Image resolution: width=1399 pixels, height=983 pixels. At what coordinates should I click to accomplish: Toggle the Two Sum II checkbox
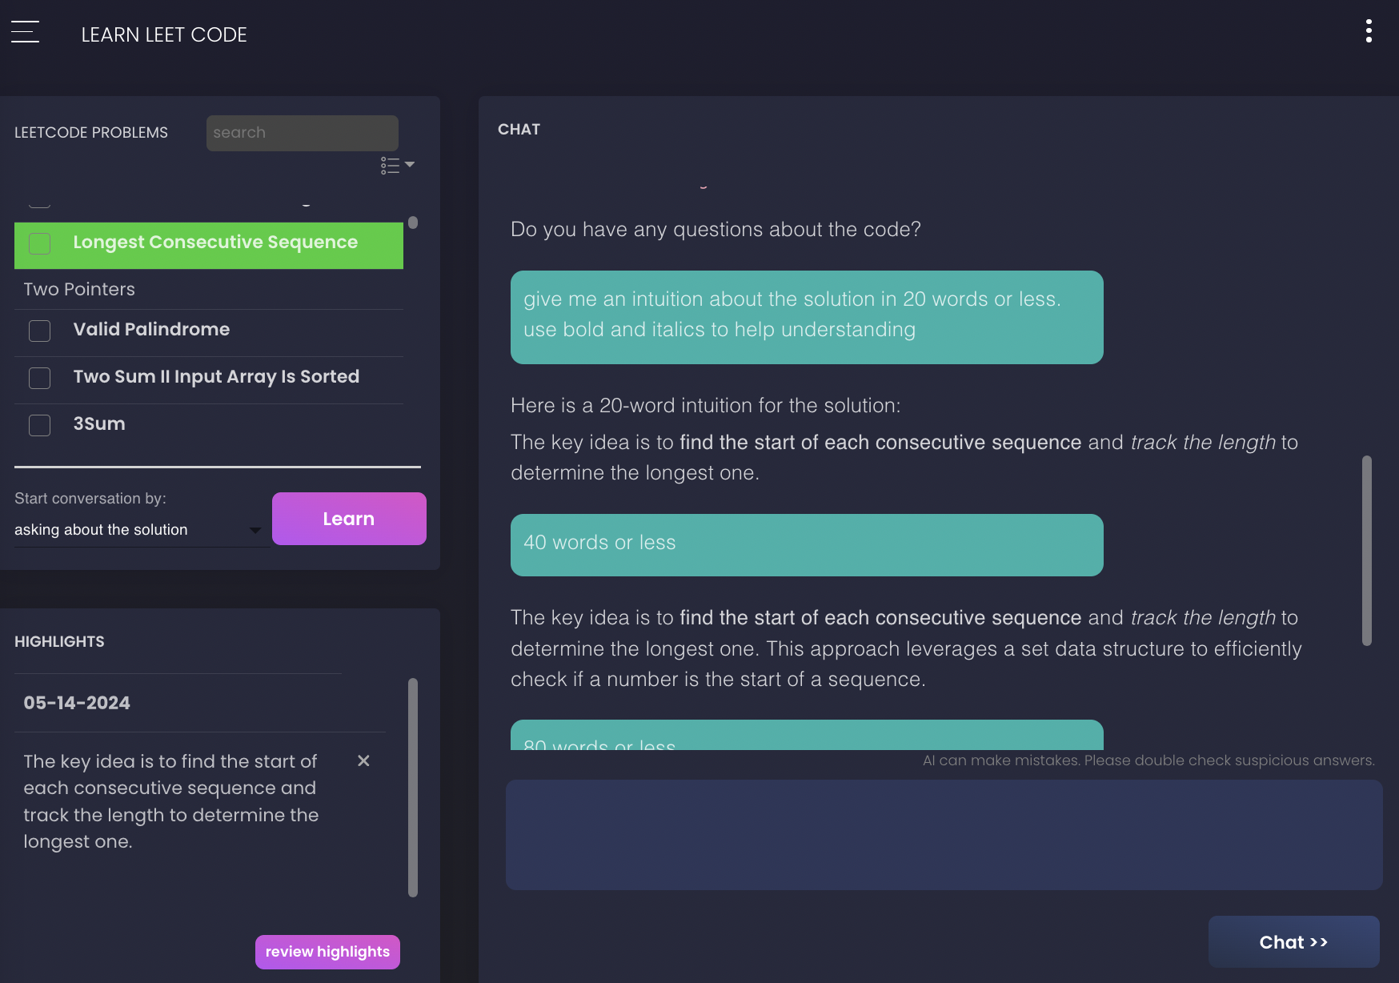click(40, 378)
